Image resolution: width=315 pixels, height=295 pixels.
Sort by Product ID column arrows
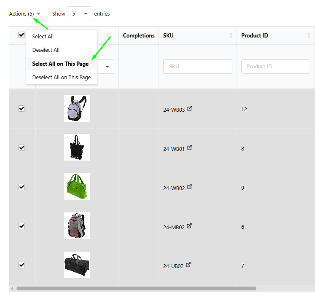[309, 35]
